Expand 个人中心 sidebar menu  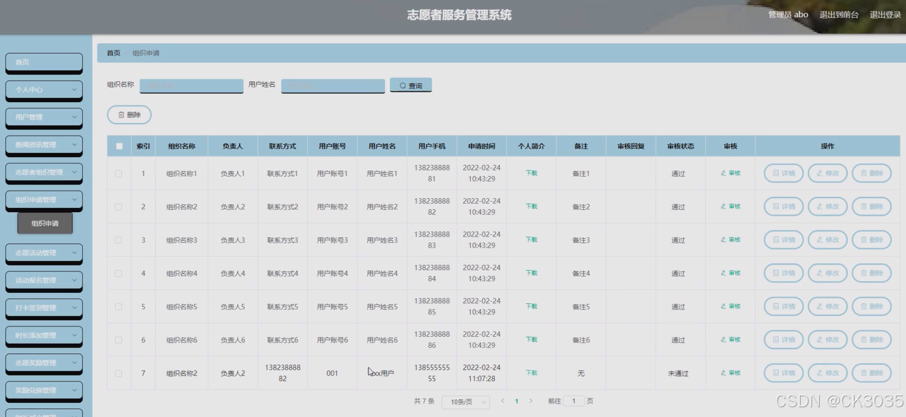44,90
